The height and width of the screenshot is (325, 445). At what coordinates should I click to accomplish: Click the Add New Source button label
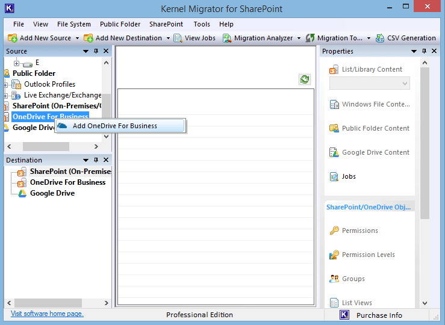pos(45,38)
